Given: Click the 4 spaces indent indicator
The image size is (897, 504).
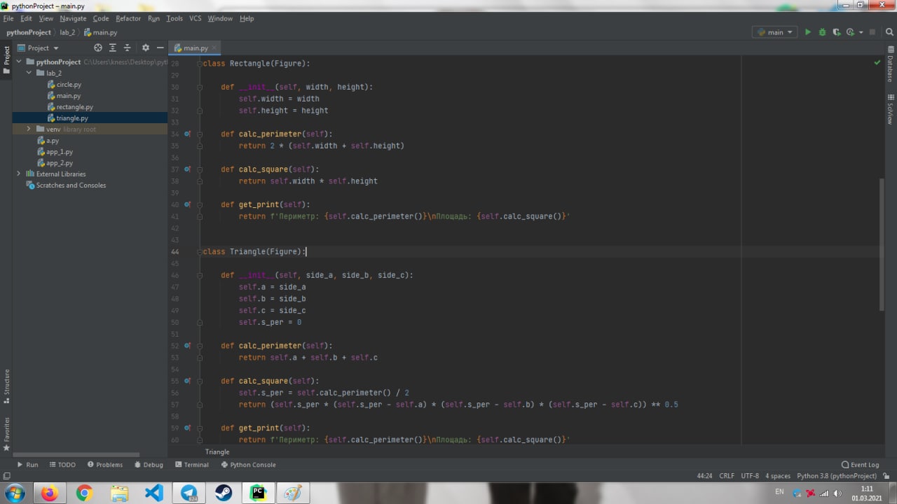Looking at the screenshot, I should point(778,475).
